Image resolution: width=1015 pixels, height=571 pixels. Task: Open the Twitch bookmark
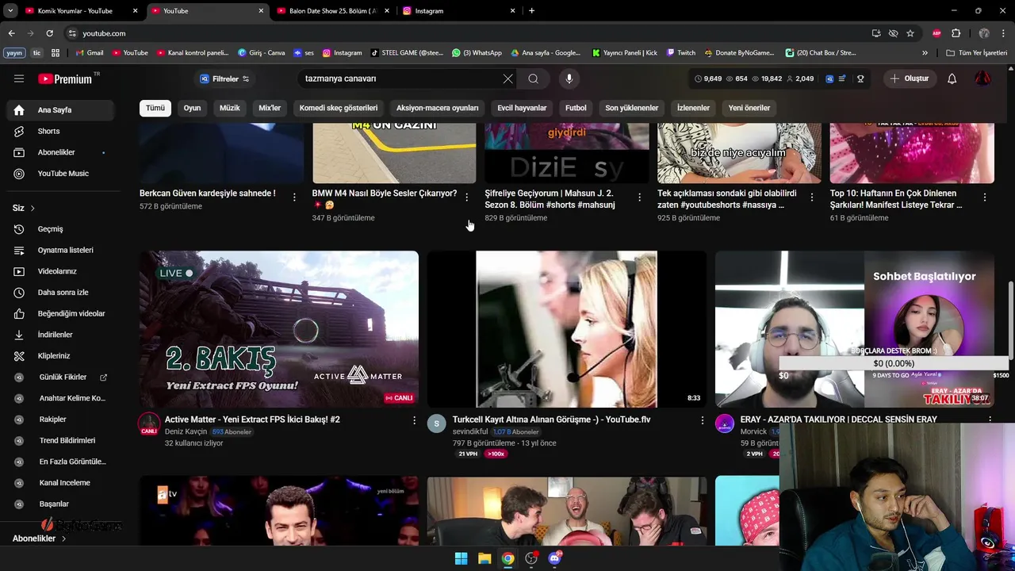coord(681,53)
